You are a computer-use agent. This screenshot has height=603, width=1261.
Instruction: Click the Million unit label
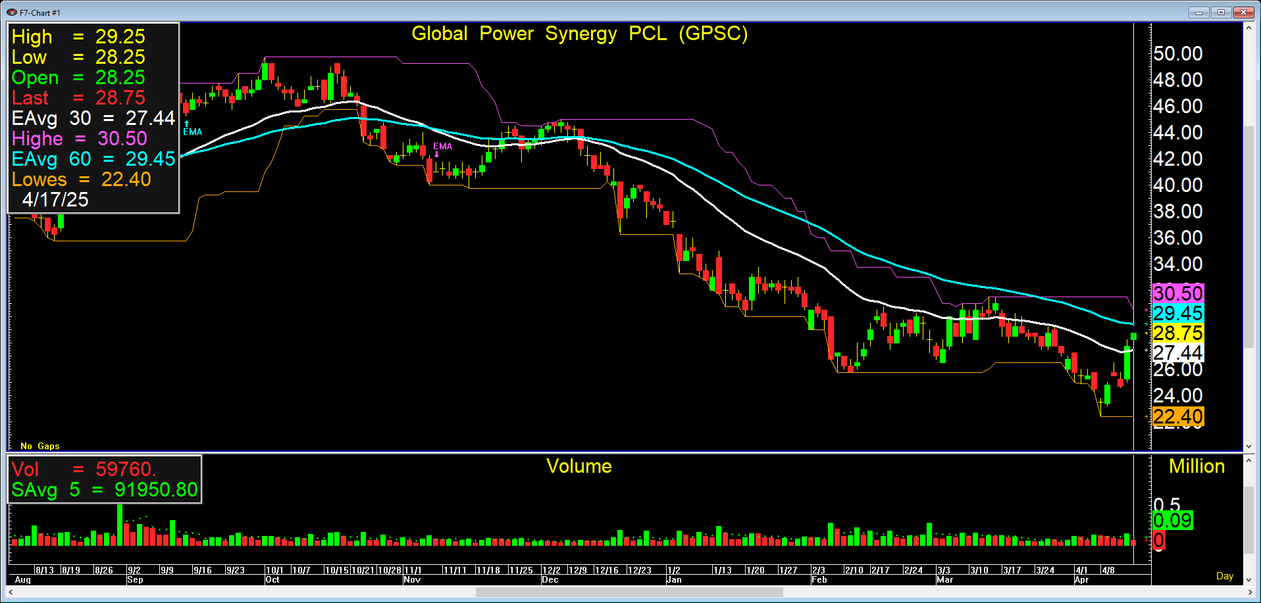1197,466
